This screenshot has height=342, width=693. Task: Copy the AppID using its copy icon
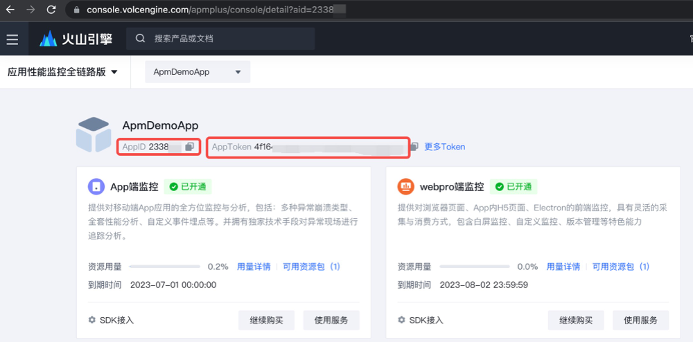[189, 147]
